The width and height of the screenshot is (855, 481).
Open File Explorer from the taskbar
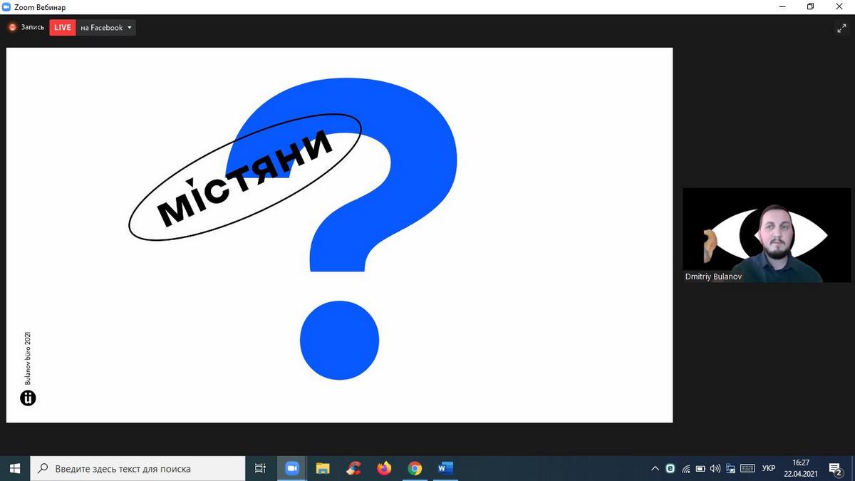pos(323,469)
